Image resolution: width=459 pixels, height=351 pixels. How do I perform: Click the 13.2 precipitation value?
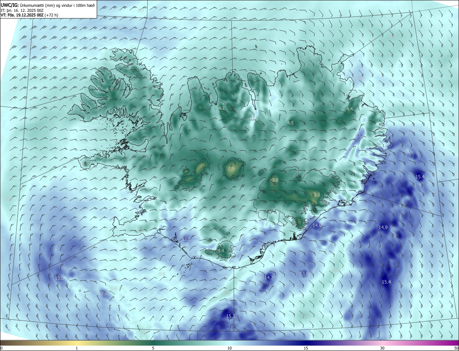pos(187,239)
